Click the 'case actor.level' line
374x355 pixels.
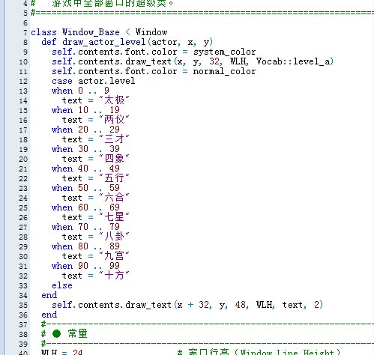point(94,81)
